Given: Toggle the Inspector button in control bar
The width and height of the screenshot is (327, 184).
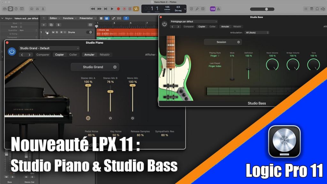Looking at the screenshot, I should pos(10,9).
